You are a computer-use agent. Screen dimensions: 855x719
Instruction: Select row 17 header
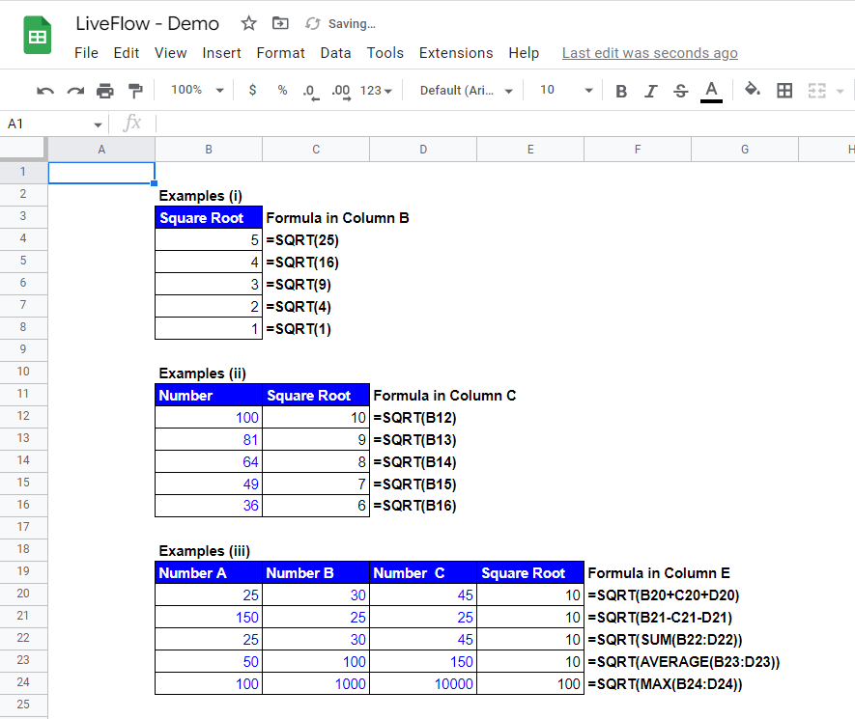[23, 527]
